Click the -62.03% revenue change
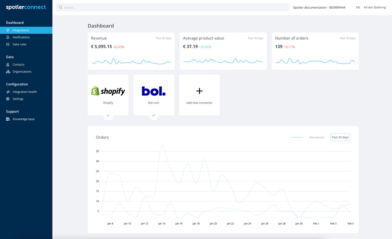Viewport: 392px width, 239px height. 118,47
